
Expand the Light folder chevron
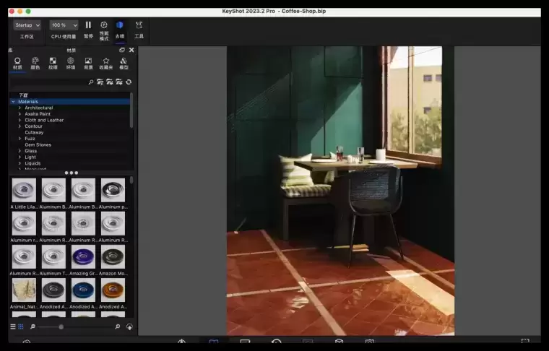20,157
